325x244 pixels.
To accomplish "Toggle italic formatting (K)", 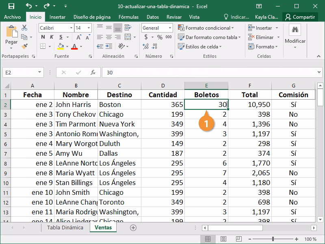I will (52, 37).
